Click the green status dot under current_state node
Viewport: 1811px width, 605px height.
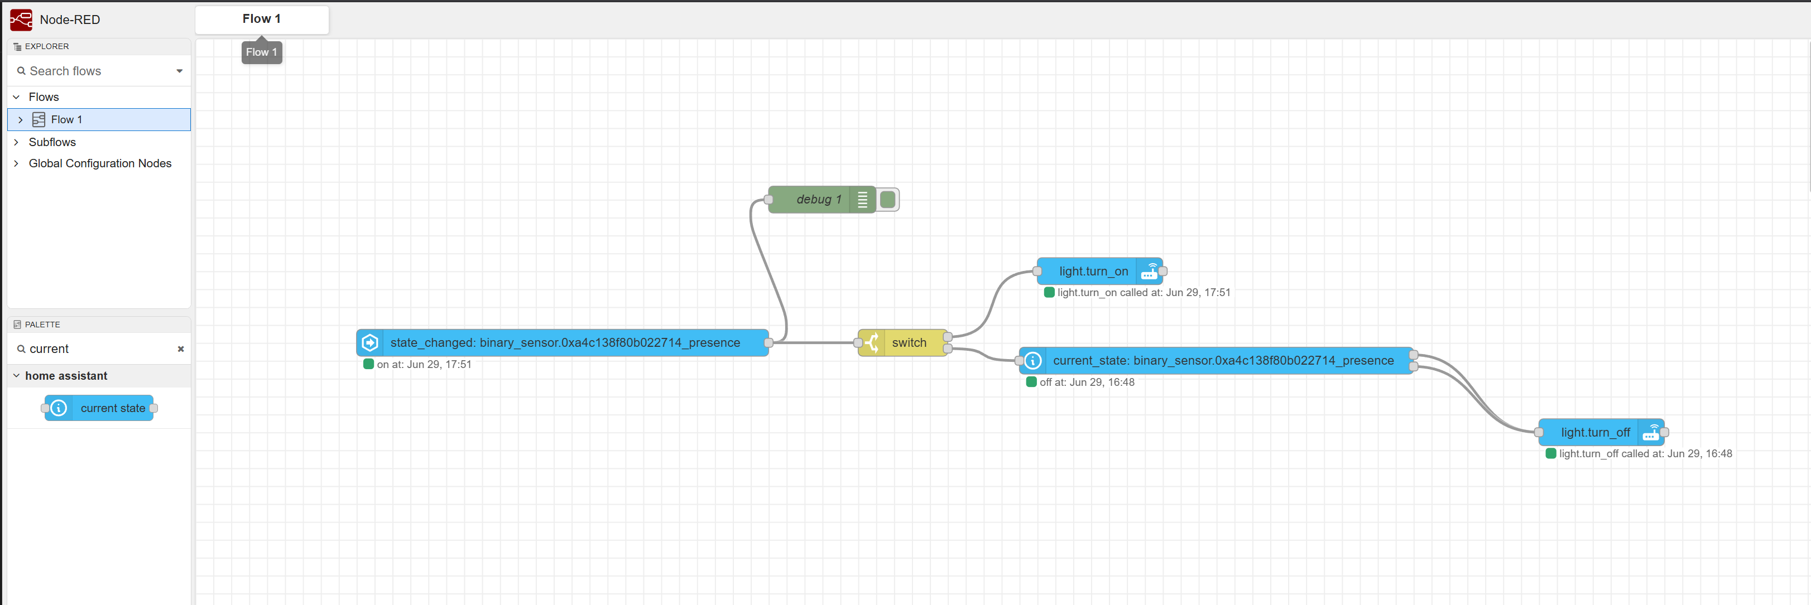pyautogui.click(x=1031, y=381)
